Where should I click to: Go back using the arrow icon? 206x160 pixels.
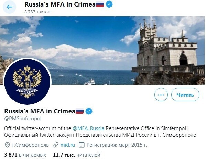(10, 7)
